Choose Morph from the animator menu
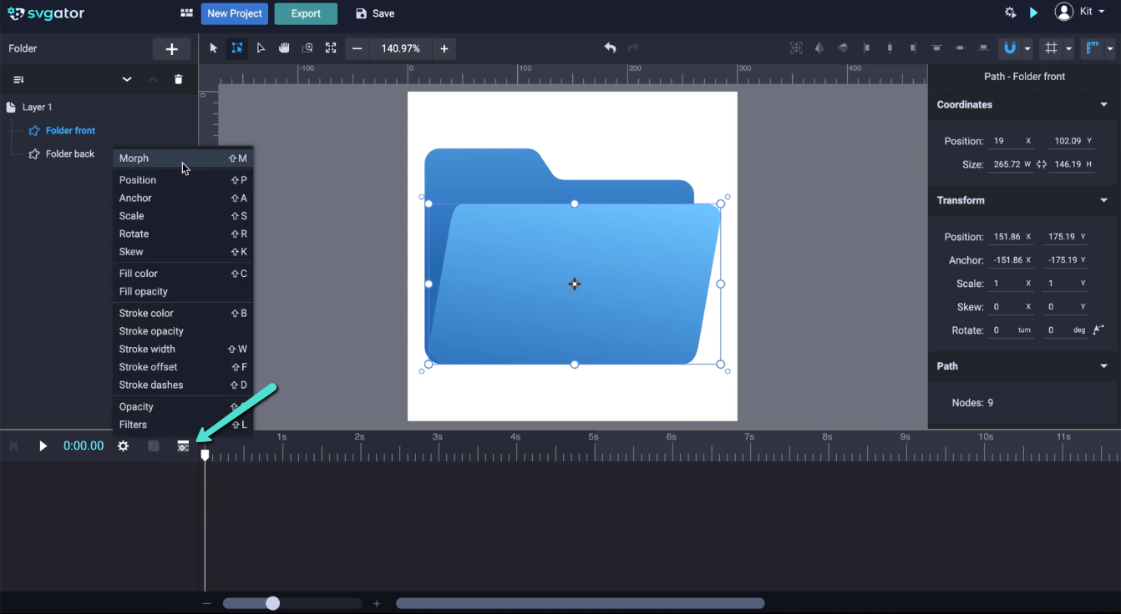Image resolution: width=1121 pixels, height=614 pixels. 134,159
